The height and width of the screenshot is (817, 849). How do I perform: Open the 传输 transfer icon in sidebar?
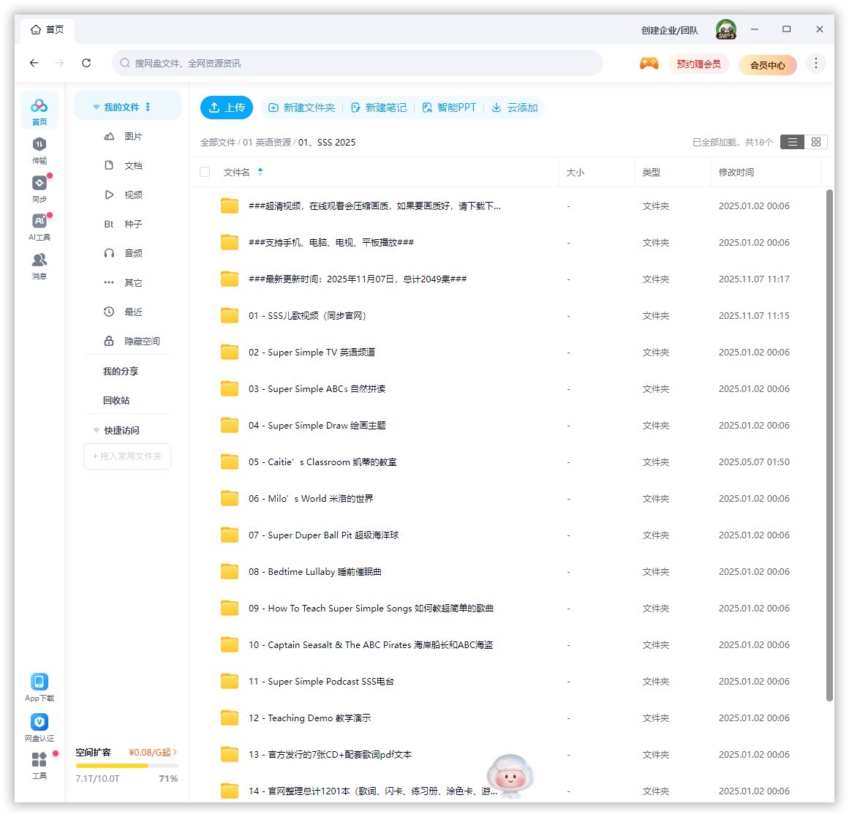39,145
